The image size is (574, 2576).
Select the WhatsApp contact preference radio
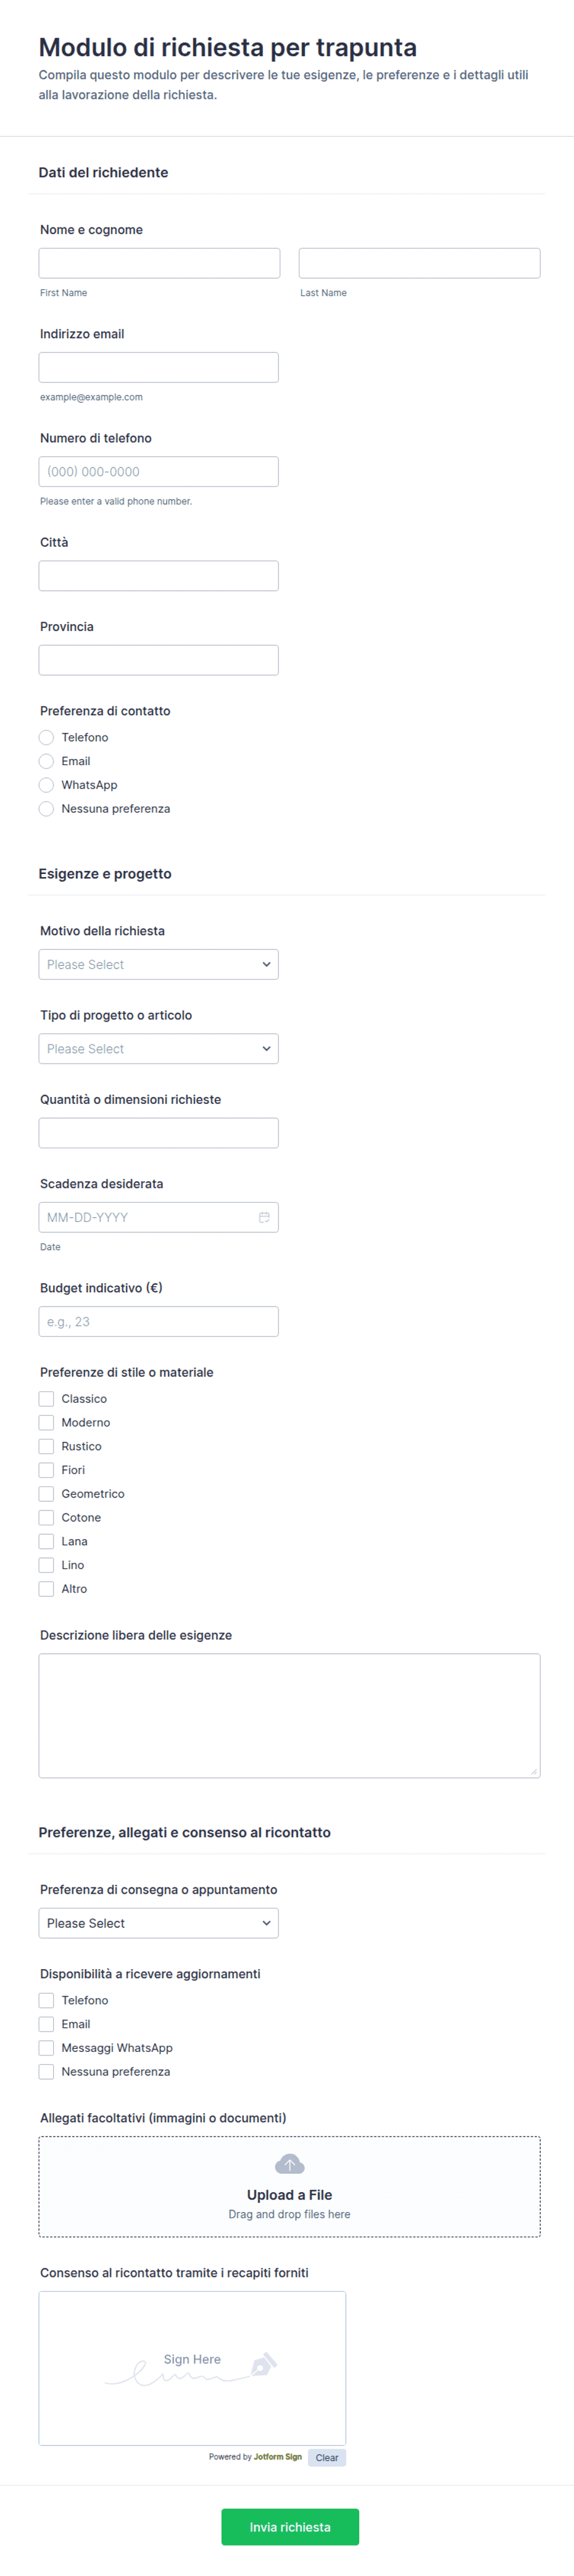click(46, 785)
